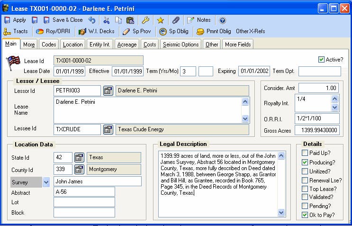Check the Renewal Lse? checkbox
352x226 pixels.
click(x=305, y=180)
